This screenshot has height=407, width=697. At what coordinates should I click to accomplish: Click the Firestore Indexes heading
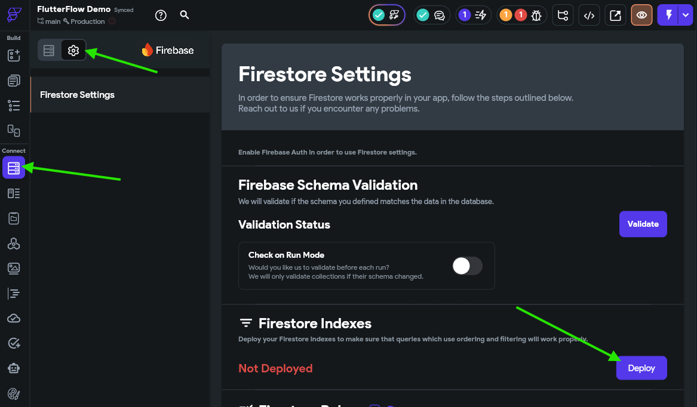tap(315, 323)
